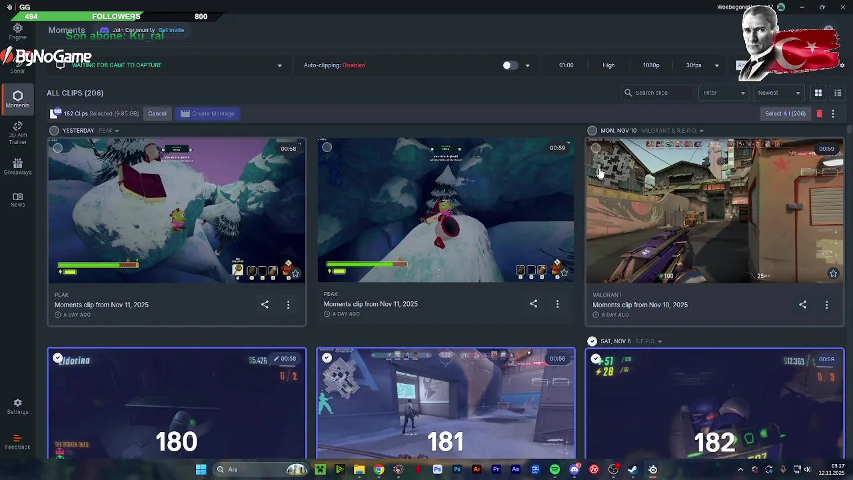853x480 pixels.
Task: Switch clips to grid view
Action: click(x=818, y=93)
